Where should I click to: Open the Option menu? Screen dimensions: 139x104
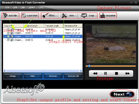[x=32, y=7]
